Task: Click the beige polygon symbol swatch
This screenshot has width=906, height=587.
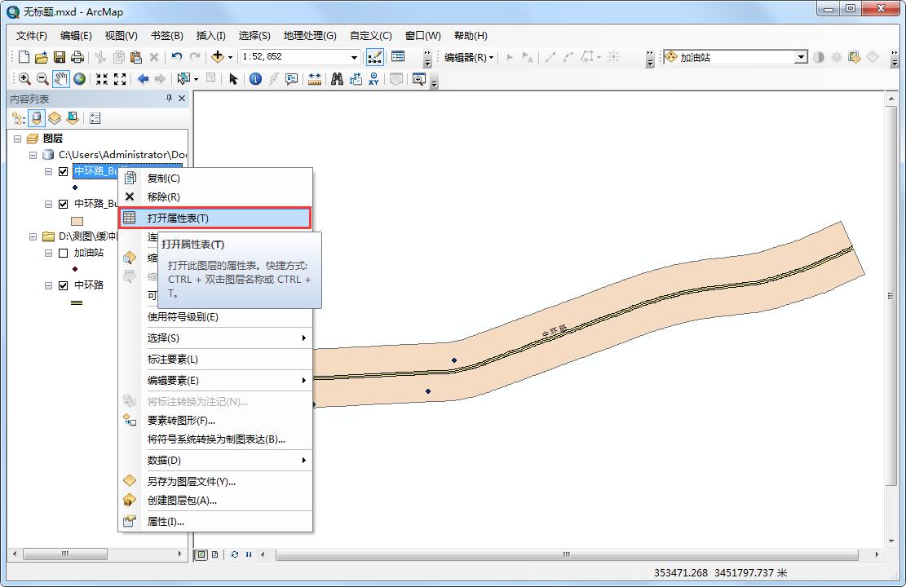Action: [x=77, y=221]
